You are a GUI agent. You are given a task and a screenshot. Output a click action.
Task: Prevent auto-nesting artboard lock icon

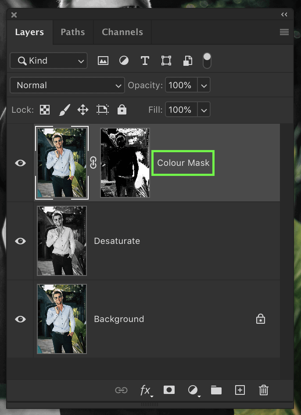click(102, 110)
